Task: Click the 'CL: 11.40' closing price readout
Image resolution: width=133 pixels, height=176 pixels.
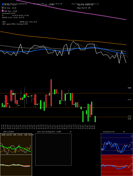Action: pyautogui.click(x=49, y=5)
